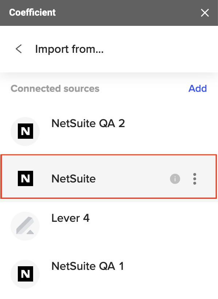Click the Import from... heading

[x=70, y=49]
